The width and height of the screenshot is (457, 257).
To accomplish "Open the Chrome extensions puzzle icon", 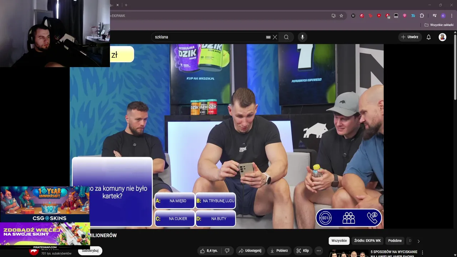I will [x=422, y=16].
